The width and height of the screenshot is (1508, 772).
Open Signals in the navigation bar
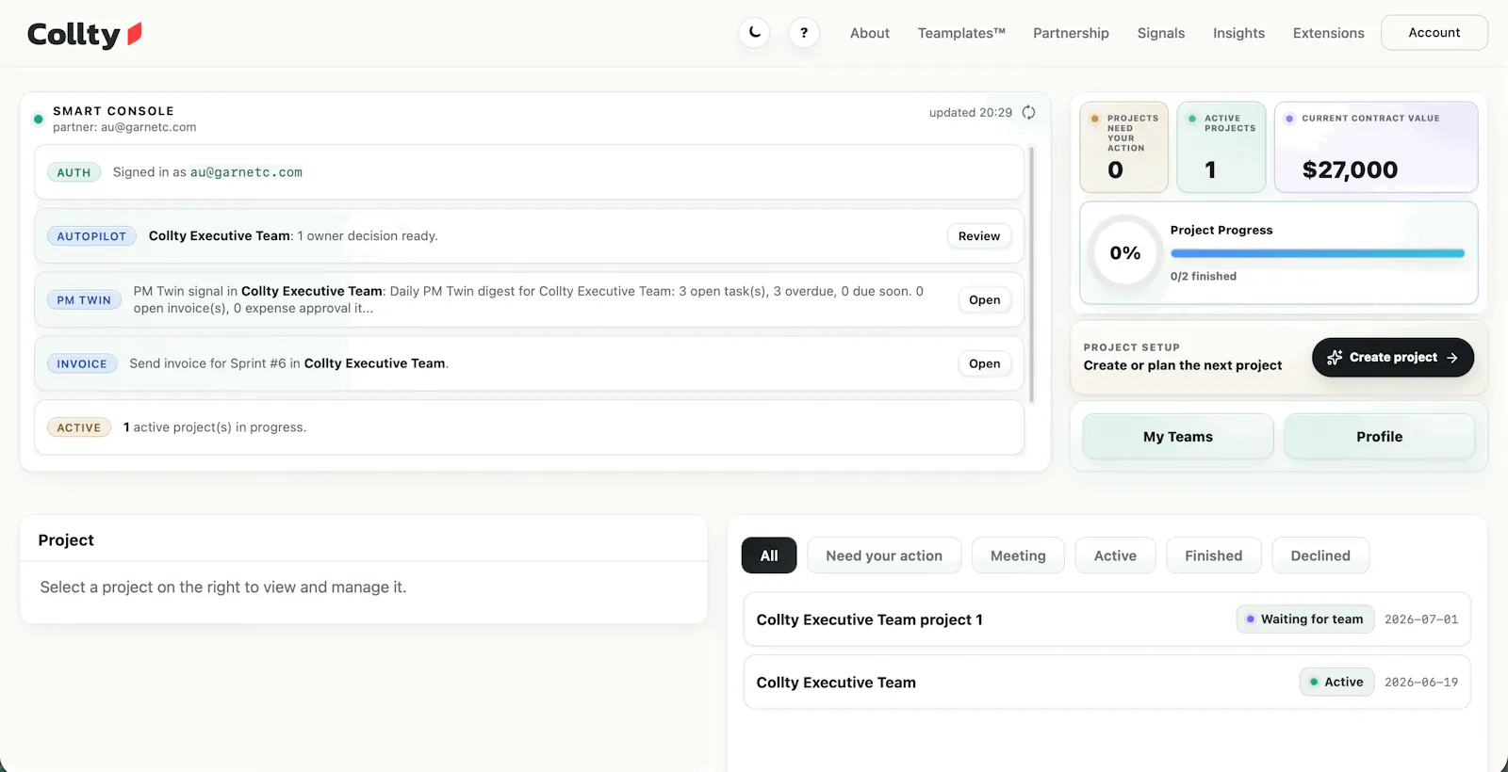[1160, 33]
